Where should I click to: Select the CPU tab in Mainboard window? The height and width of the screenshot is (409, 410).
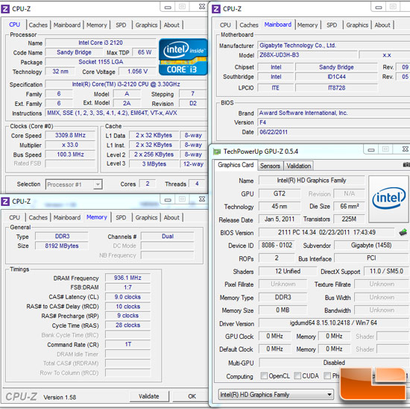pos(225,25)
